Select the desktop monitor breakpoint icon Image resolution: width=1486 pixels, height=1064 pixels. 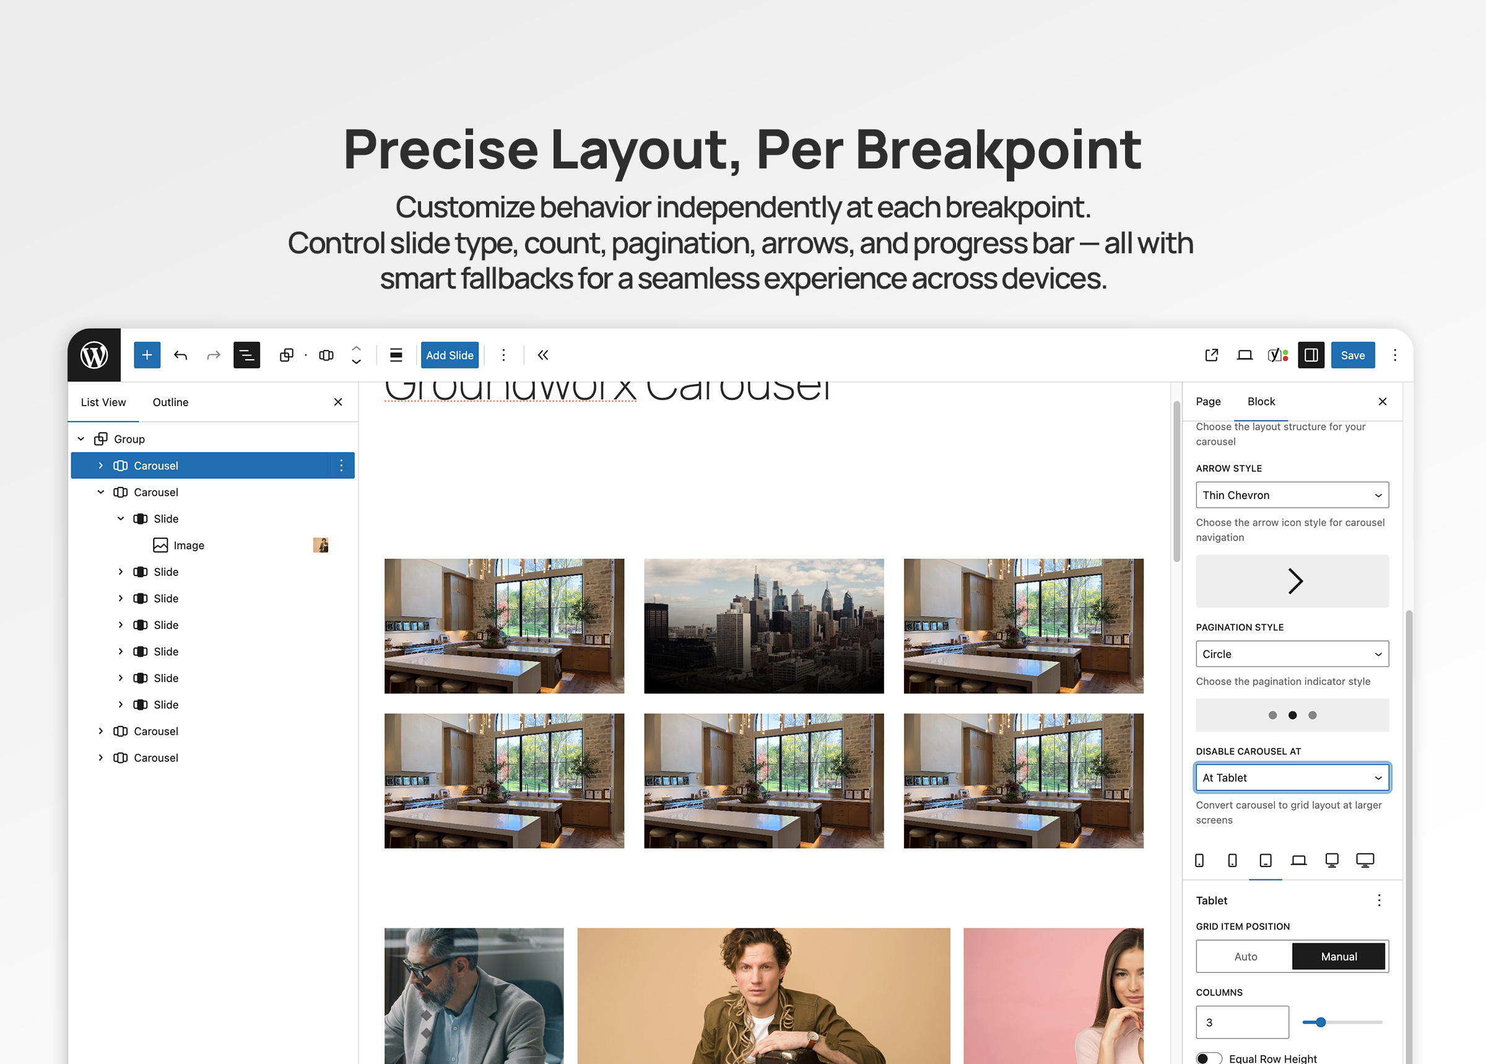(1331, 860)
